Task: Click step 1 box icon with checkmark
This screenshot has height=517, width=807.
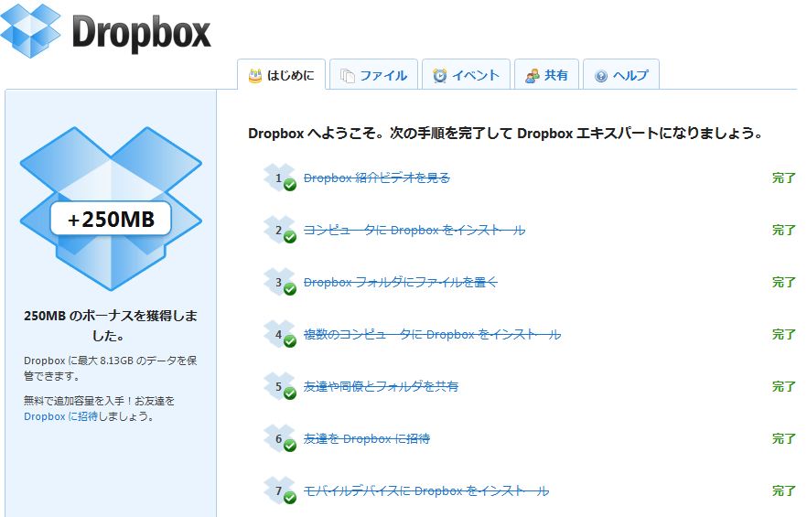Action: pyautogui.click(x=280, y=178)
